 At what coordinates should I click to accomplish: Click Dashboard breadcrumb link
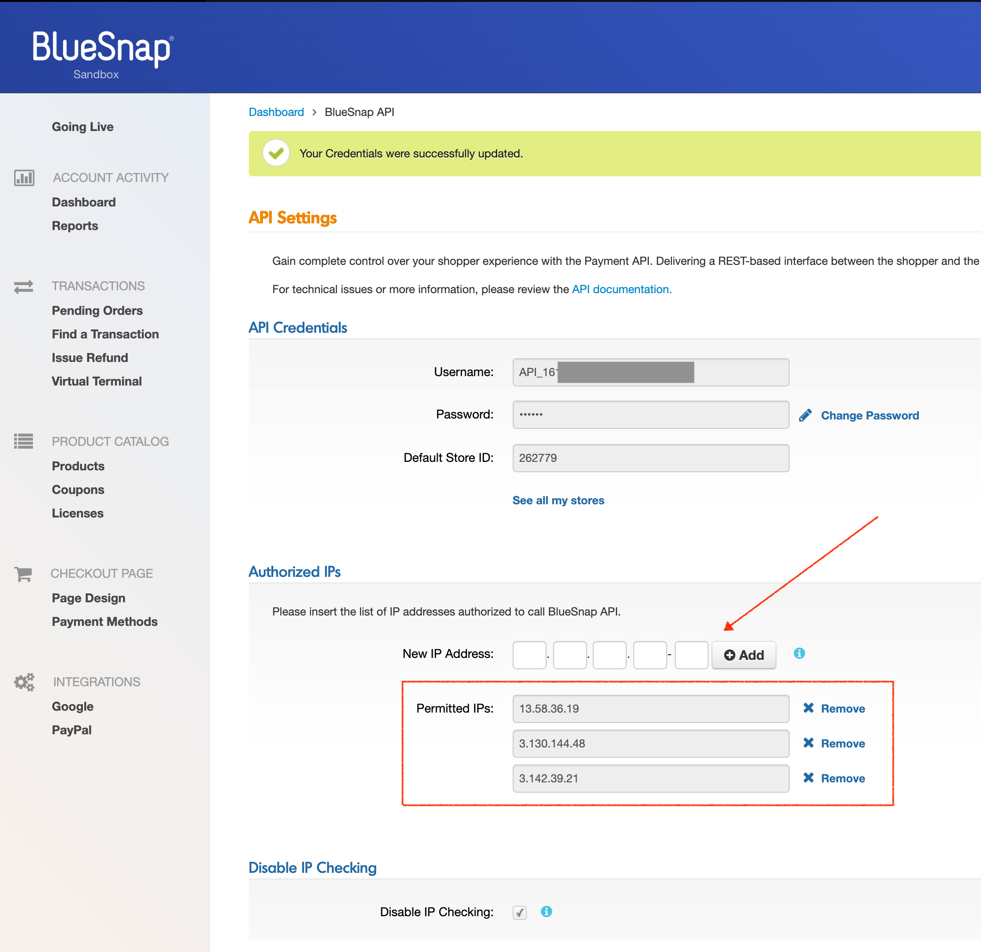point(276,112)
